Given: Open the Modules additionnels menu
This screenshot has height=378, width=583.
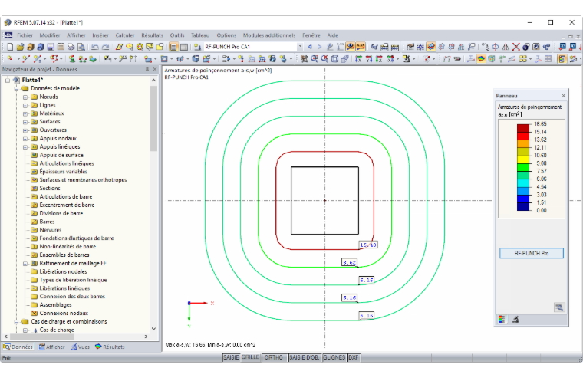Looking at the screenshot, I should point(269,35).
